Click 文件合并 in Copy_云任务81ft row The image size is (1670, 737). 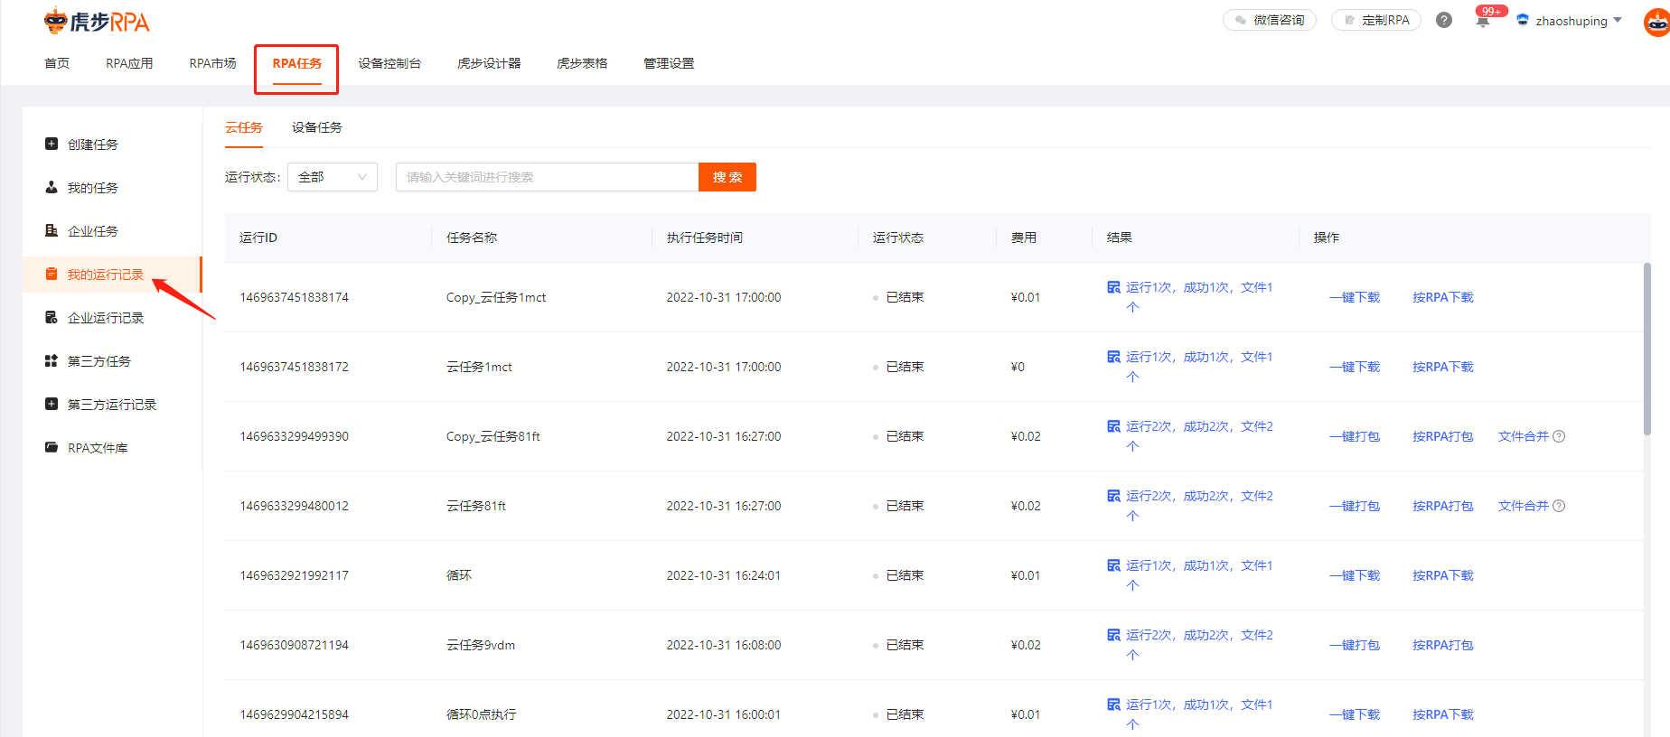(1524, 436)
